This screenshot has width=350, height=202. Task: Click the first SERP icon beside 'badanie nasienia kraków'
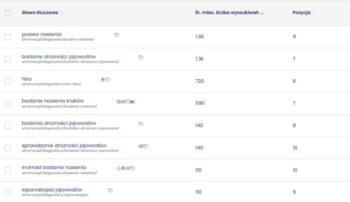click(119, 101)
